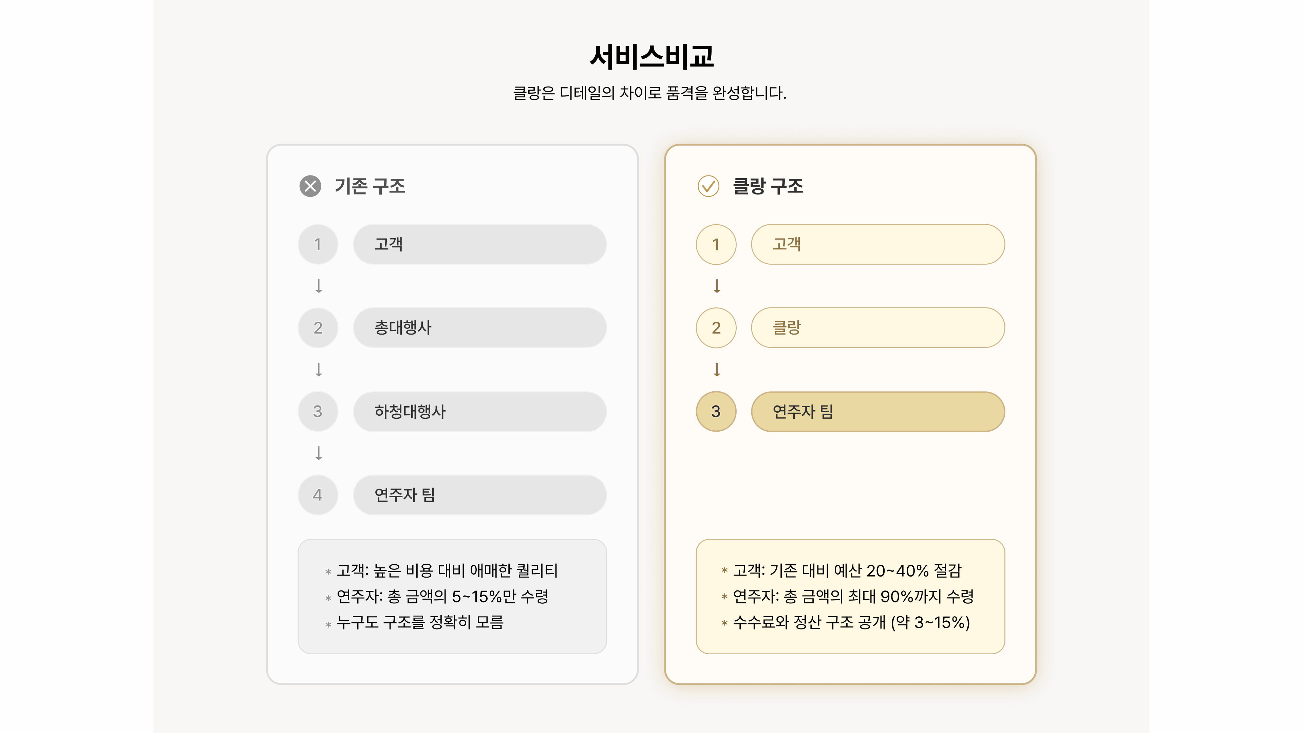
Task: Select highlighted step 3 circle in 클랑 구조
Action: 716,411
